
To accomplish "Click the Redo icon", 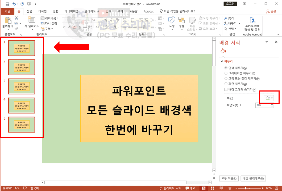I will 22,4.
